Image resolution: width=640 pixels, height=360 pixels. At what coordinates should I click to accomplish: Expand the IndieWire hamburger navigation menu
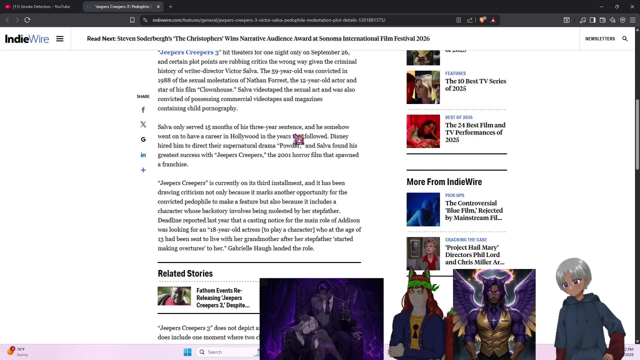point(60,38)
